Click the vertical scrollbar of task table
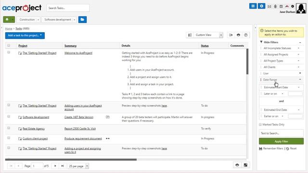The image size is (308, 173). point(247,62)
